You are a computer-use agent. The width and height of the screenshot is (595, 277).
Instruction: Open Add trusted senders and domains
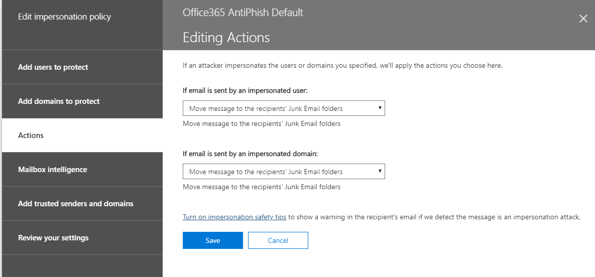pyautogui.click(x=82, y=204)
